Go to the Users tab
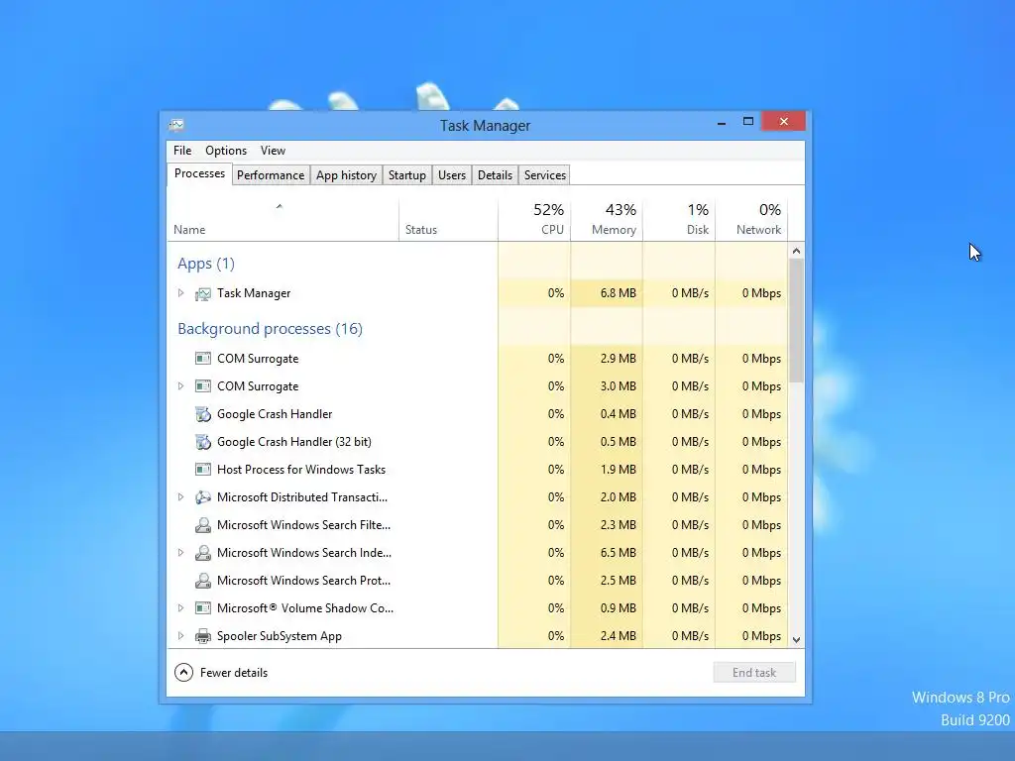 [452, 175]
